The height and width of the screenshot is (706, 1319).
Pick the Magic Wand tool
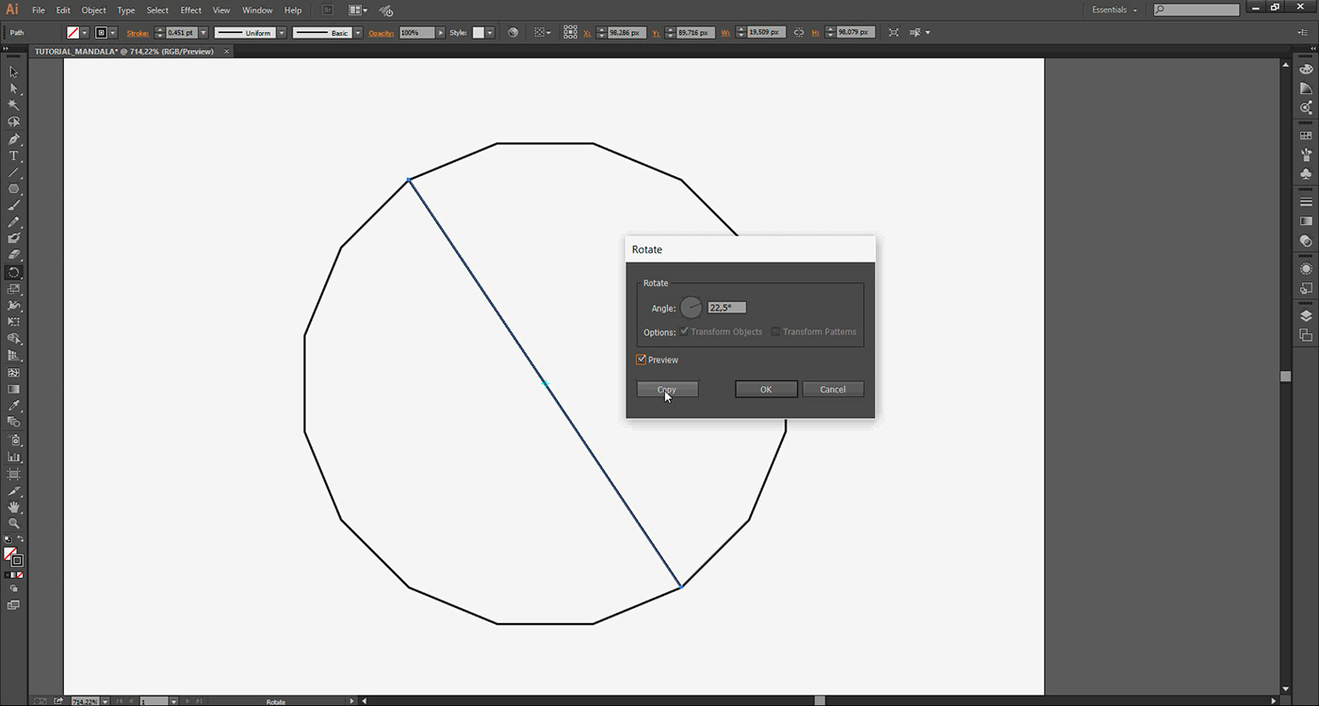13,105
